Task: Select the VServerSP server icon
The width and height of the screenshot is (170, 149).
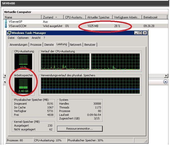Action: pyautogui.click(x=6, y=21)
